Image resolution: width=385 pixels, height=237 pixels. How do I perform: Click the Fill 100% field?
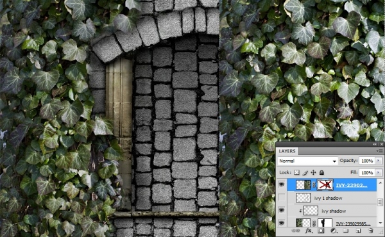pos(367,172)
